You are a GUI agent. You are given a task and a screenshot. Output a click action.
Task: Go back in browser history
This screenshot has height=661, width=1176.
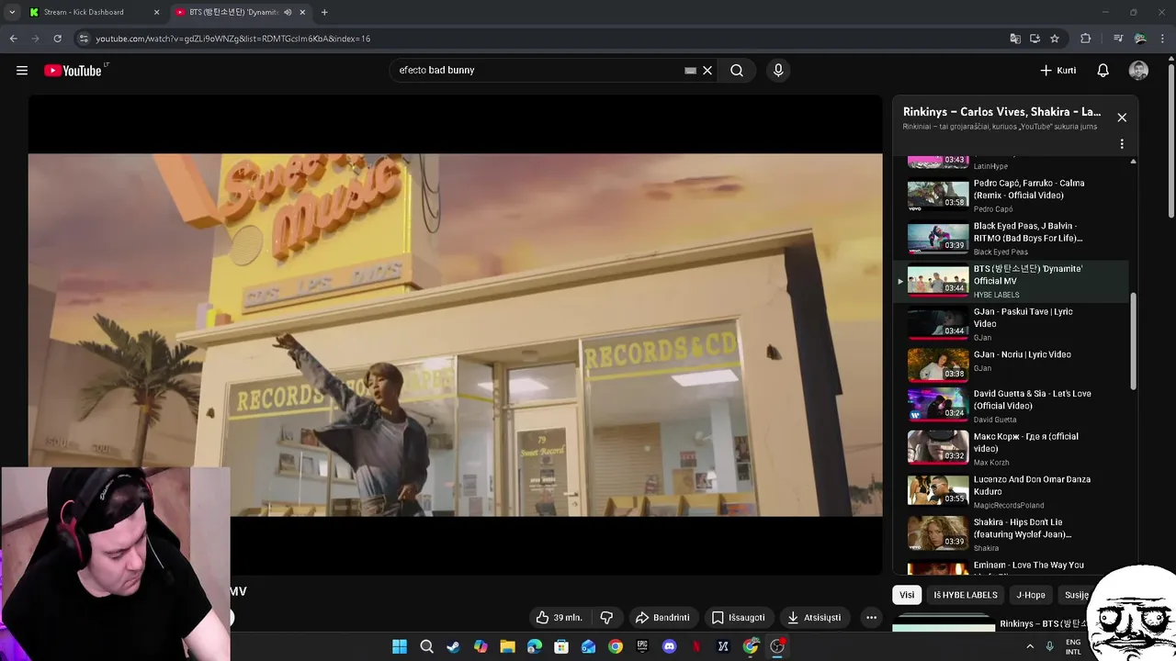click(x=13, y=39)
